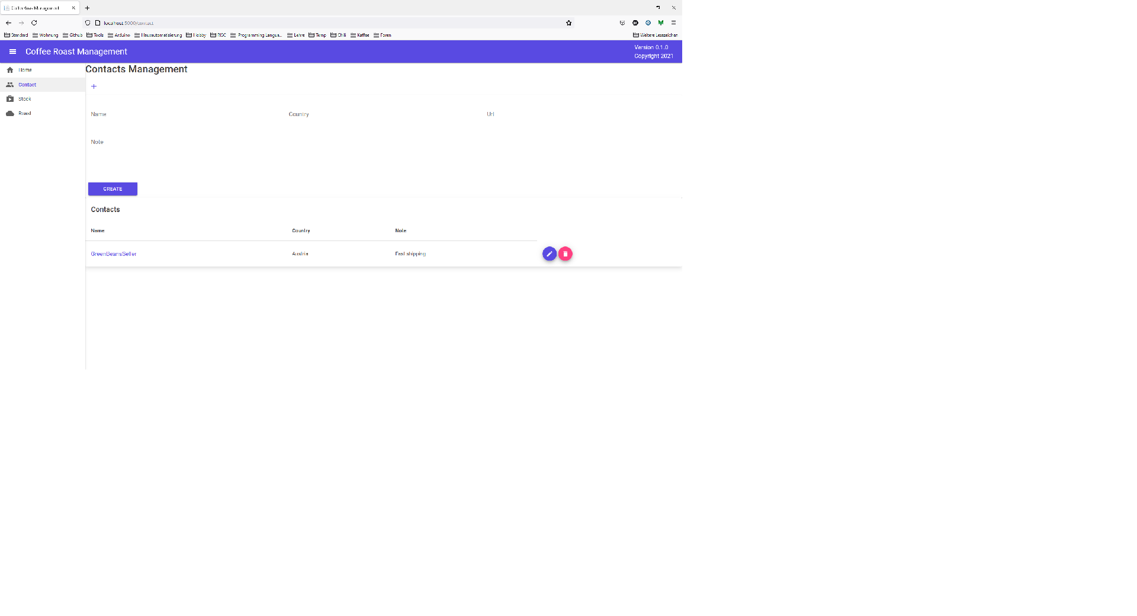The height and width of the screenshot is (616, 1137).
Task: Open the Kaffee bookmarks folder
Action: tap(359, 35)
